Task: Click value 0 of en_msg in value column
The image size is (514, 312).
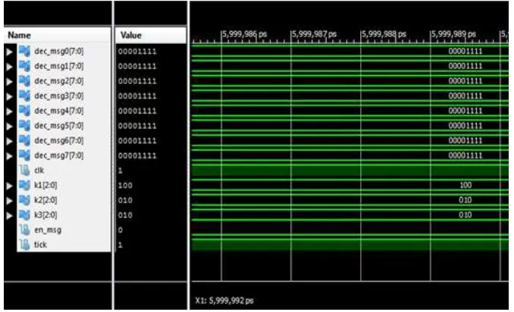Action: coord(121,230)
